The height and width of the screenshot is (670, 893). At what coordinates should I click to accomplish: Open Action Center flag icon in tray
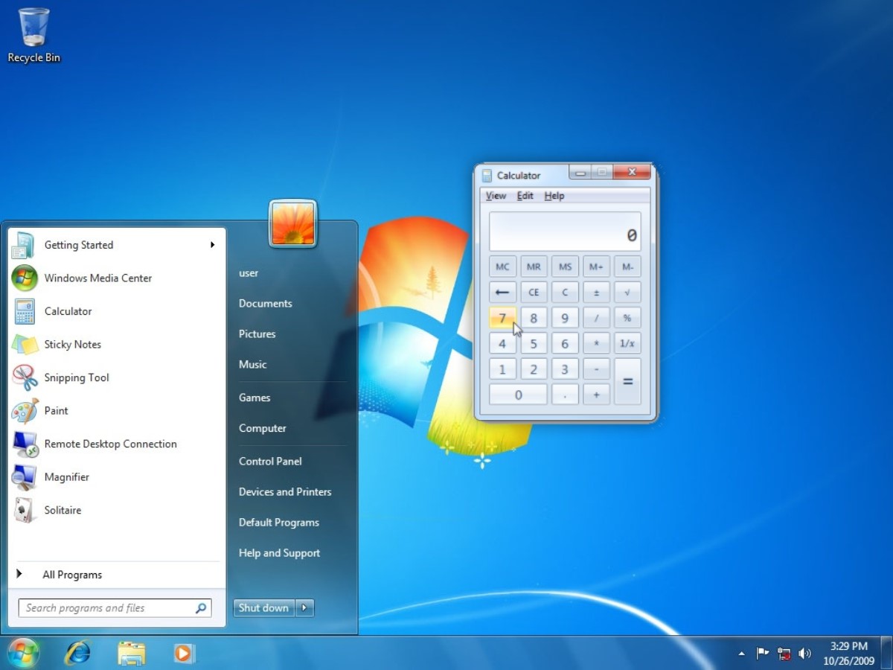(763, 654)
